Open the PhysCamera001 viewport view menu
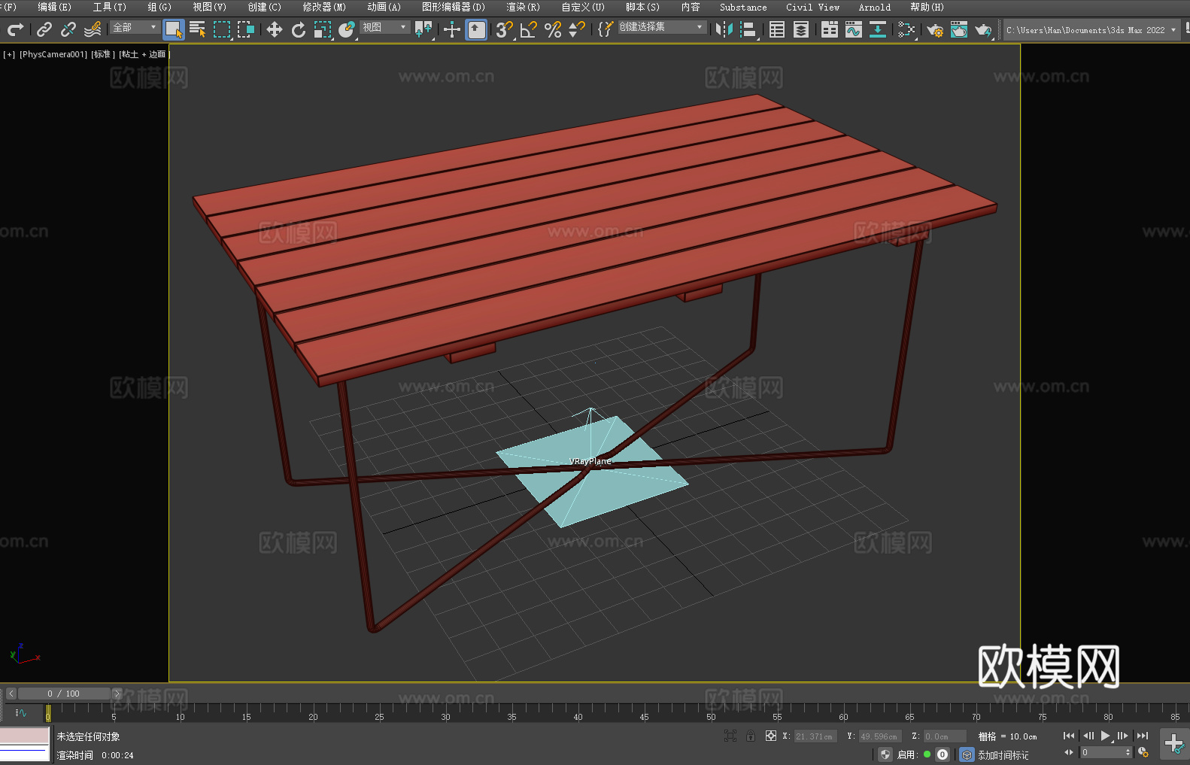 click(x=53, y=54)
